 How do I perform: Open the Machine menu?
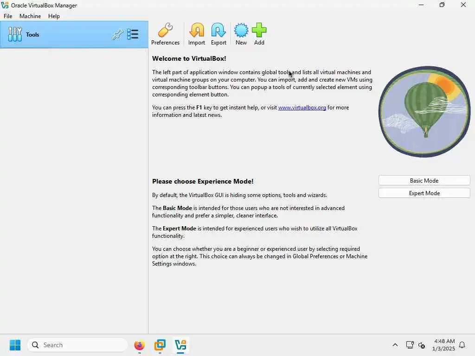coord(30,16)
